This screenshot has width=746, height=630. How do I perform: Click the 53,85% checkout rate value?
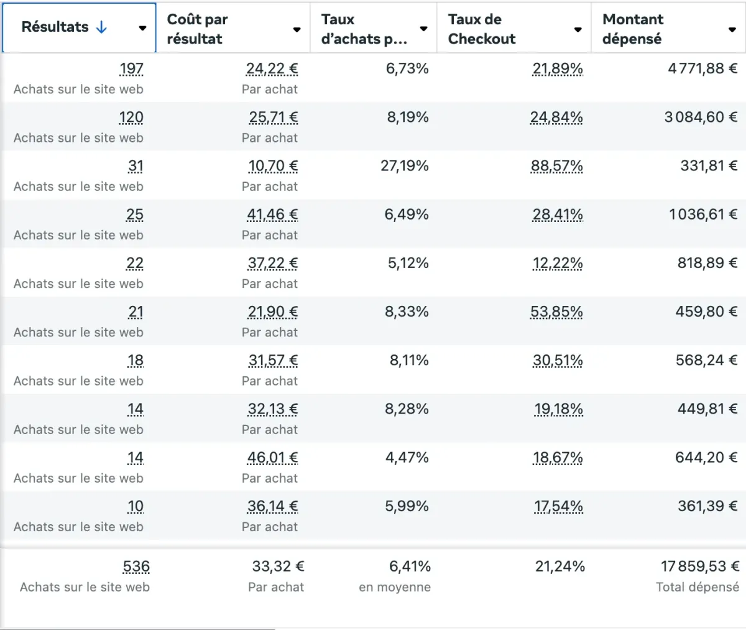point(557,312)
